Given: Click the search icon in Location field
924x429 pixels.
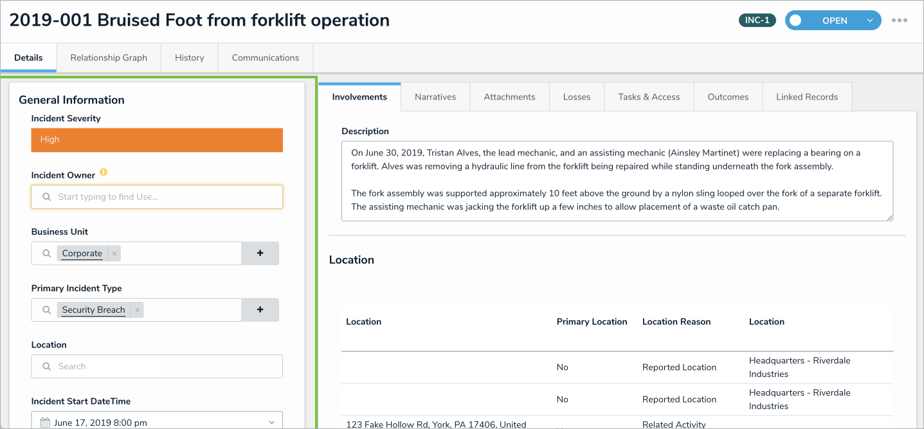Looking at the screenshot, I should 46,367.
